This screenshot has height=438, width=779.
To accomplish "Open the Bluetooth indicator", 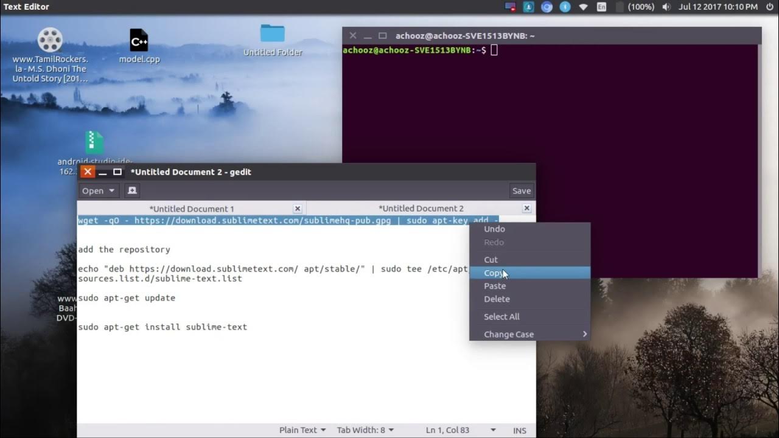I will 565,7.
